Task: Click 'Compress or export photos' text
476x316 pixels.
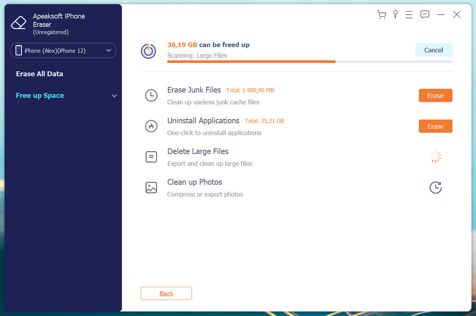Action: [205, 194]
